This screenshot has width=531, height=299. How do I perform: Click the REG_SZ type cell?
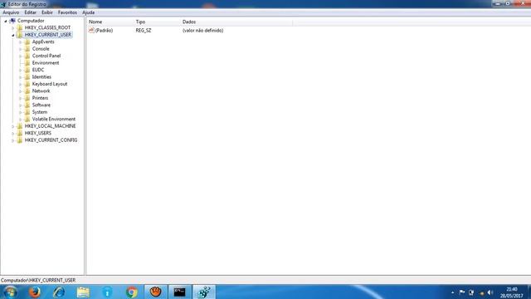pos(144,31)
